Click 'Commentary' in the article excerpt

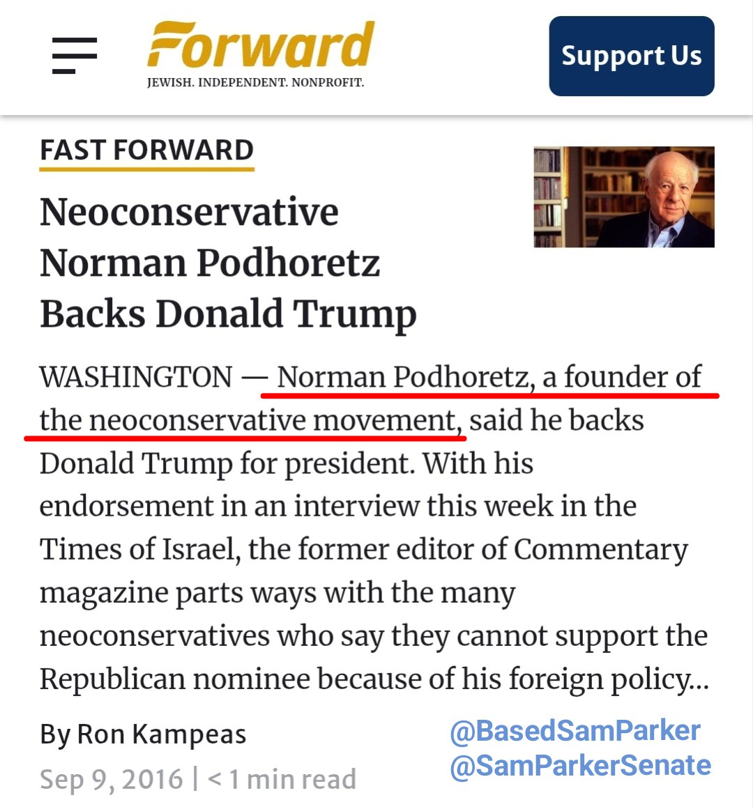[600, 550]
